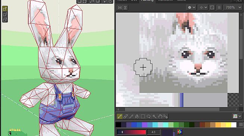
Task: Click the flip horizontal icon
Action: click(x=120, y=7)
